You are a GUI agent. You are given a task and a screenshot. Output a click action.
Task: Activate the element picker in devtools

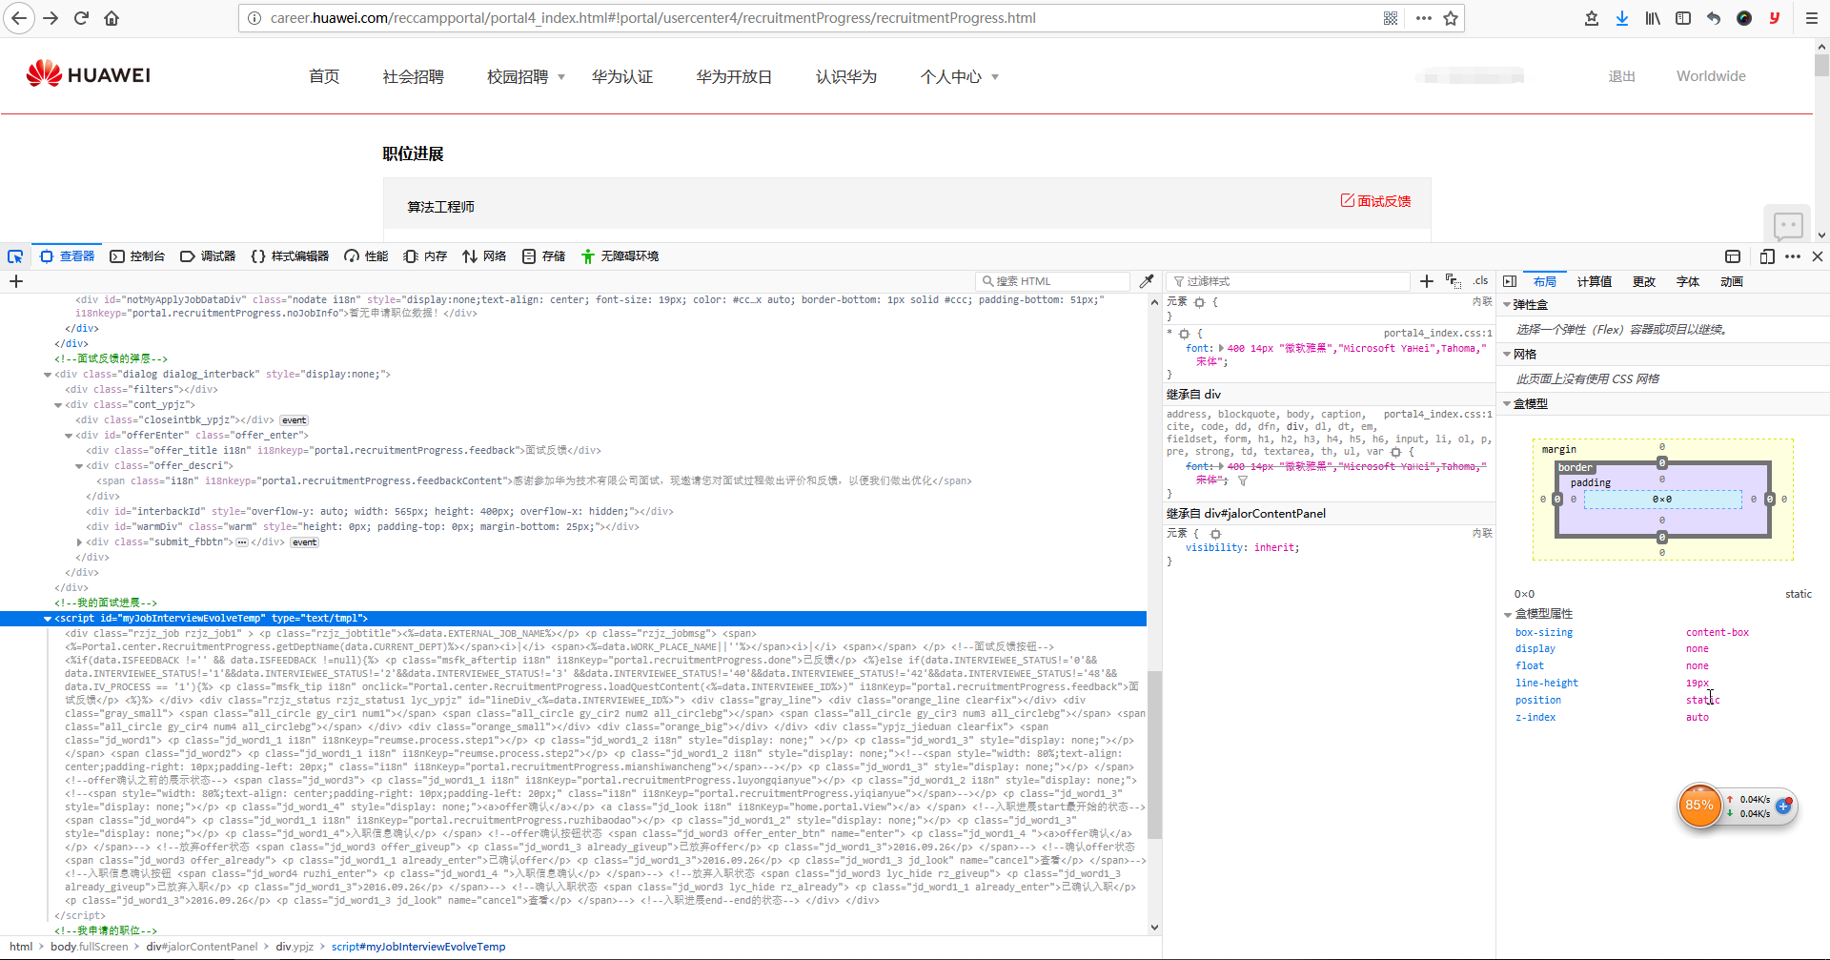15,256
